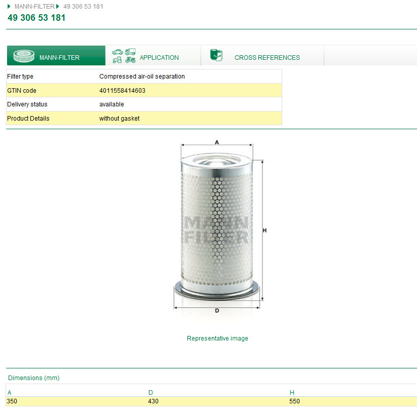The width and height of the screenshot is (417, 413).
Task: Open the MANN-FILTER tab
Action: [56, 56]
